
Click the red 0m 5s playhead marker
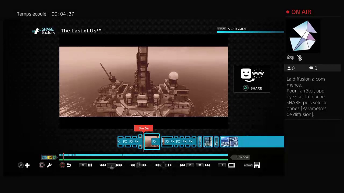pos(144,128)
